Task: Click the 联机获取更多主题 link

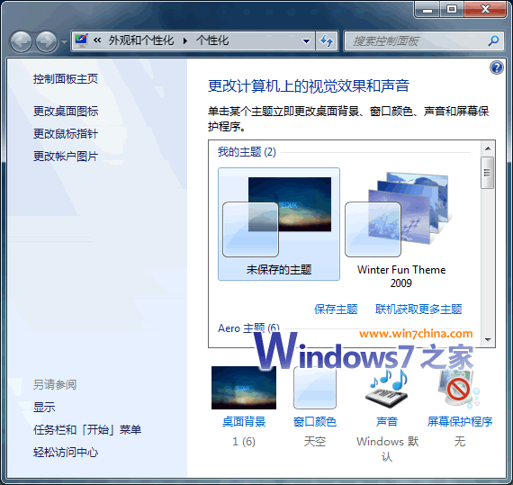Action: click(x=418, y=309)
